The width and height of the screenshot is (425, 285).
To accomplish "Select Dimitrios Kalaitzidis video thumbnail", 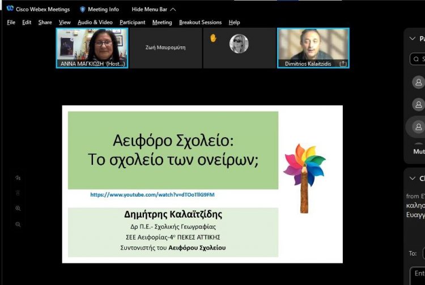I will click(x=313, y=48).
